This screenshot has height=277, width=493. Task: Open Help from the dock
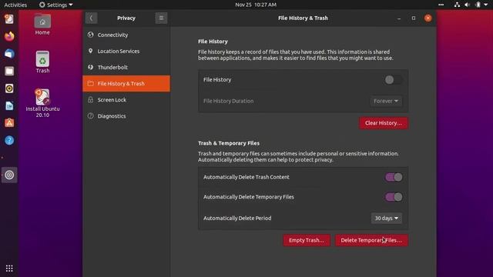point(9,140)
